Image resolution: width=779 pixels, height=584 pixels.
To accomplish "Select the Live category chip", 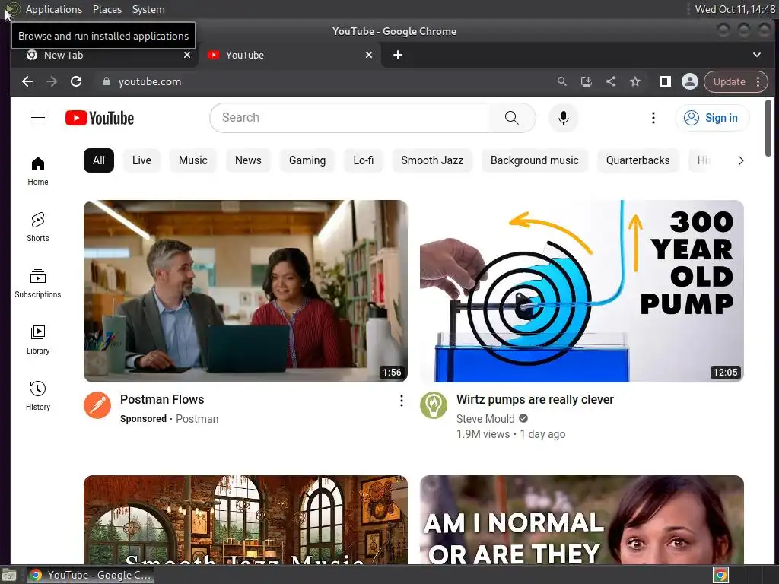I will (x=141, y=160).
